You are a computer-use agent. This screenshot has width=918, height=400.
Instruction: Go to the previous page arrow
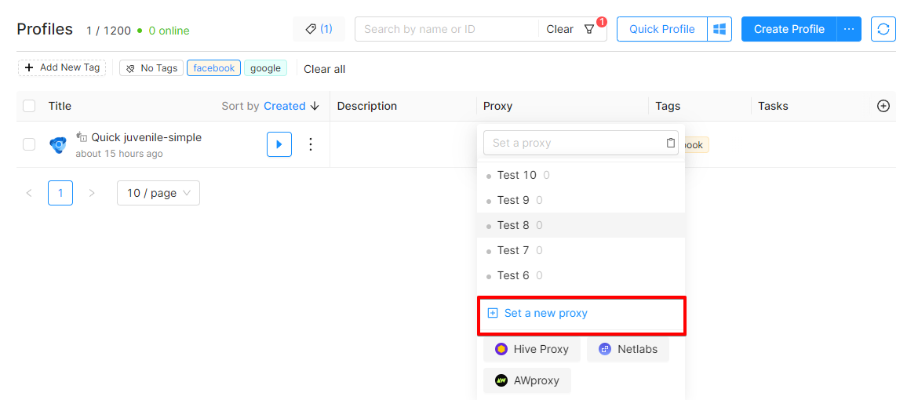pyautogui.click(x=29, y=193)
